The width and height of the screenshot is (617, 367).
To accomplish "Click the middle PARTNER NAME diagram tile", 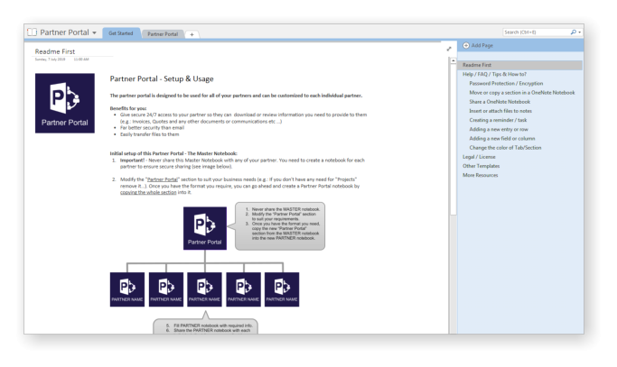I will point(204,289).
